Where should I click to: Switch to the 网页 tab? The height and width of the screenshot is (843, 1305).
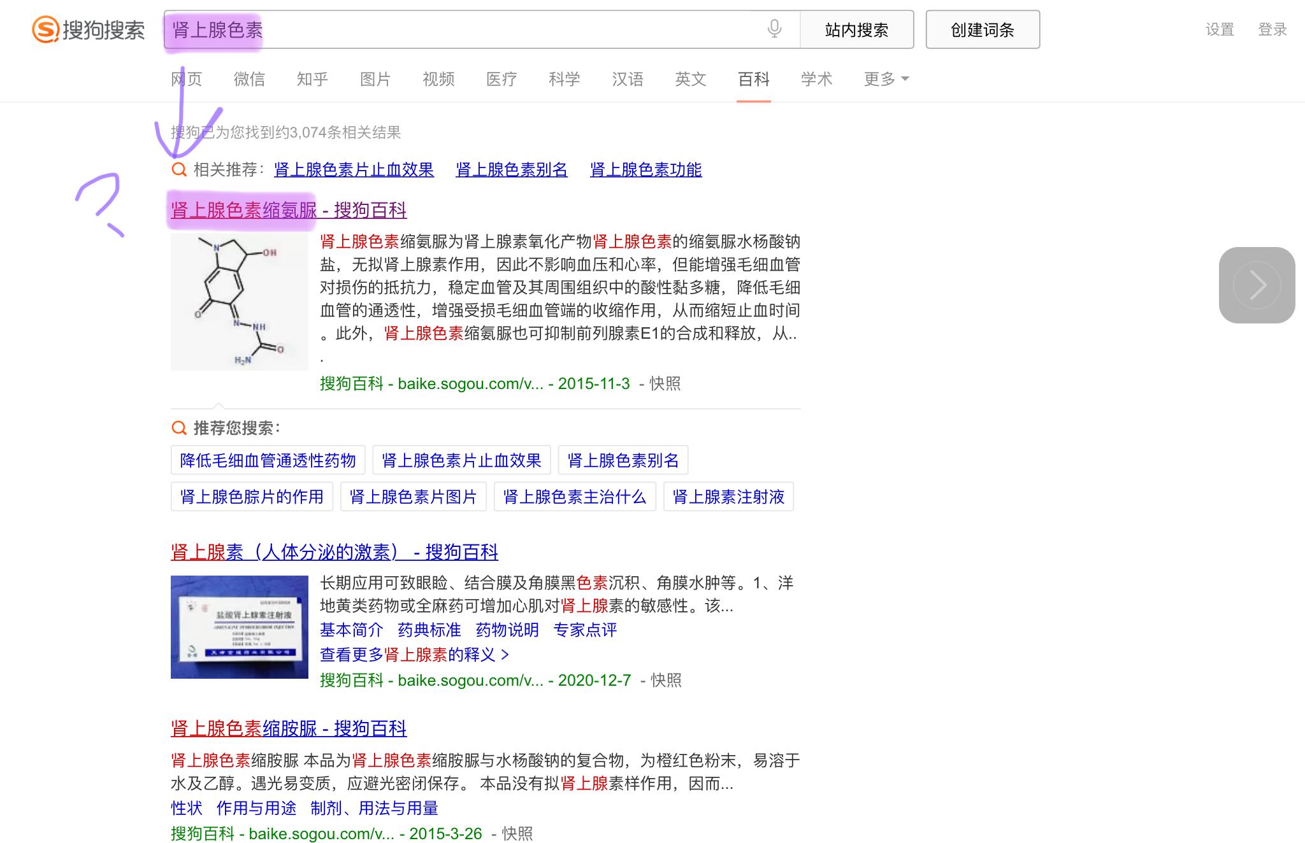point(186,79)
